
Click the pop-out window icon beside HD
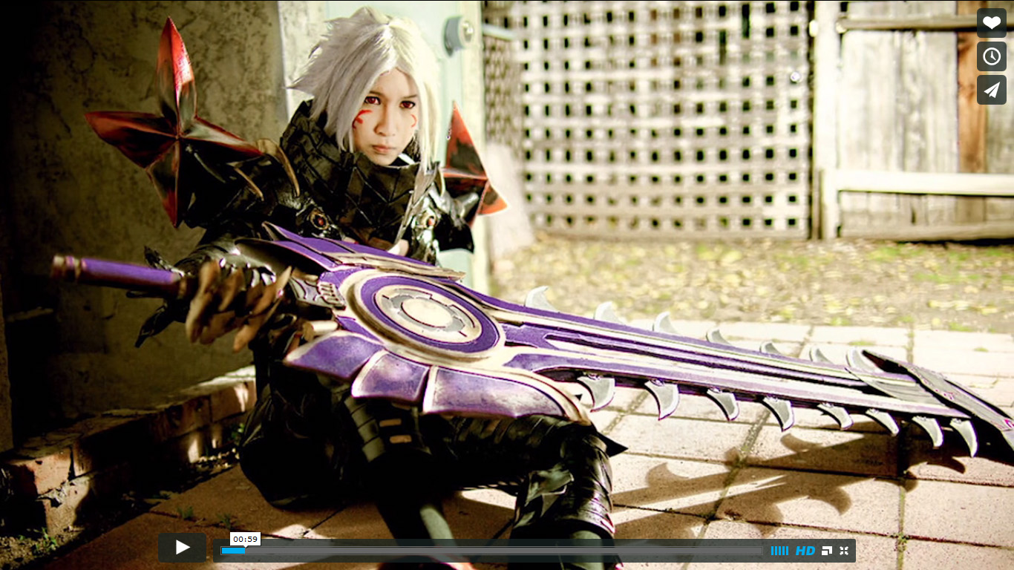pos(827,551)
